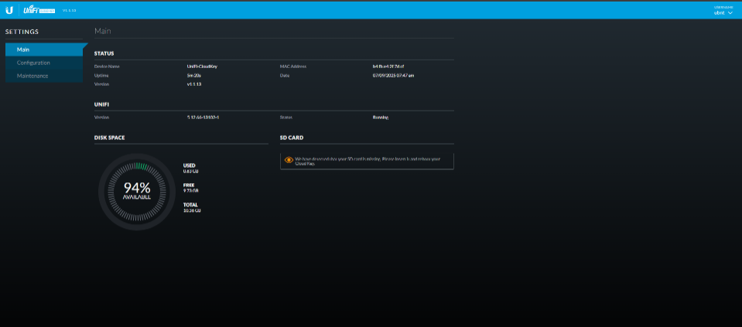742x327 pixels.
Task: Click the Main page title
Action: point(103,31)
